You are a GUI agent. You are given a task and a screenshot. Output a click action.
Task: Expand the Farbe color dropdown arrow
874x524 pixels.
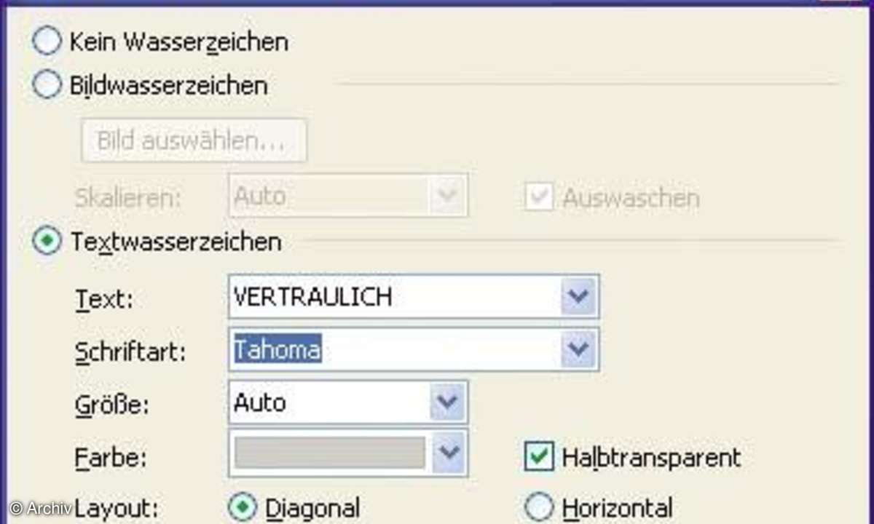click(447, 453)
